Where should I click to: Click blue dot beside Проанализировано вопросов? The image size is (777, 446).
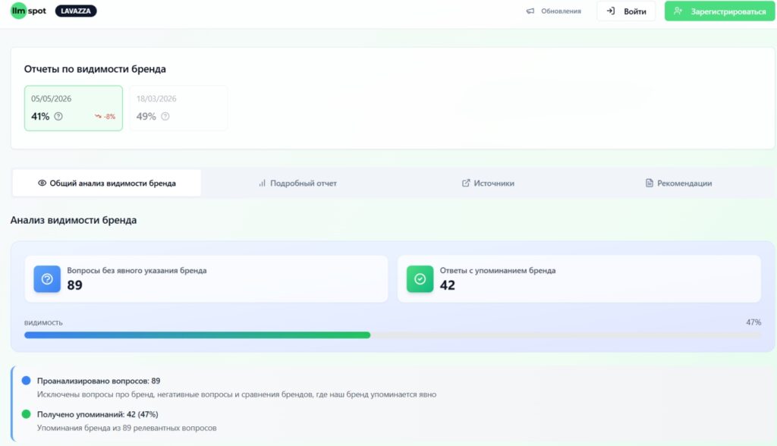coord(27,381)
